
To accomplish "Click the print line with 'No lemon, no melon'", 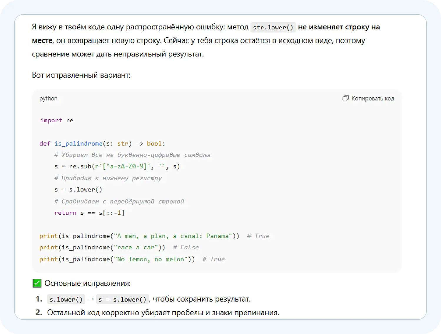I will (x=132, y=259).
